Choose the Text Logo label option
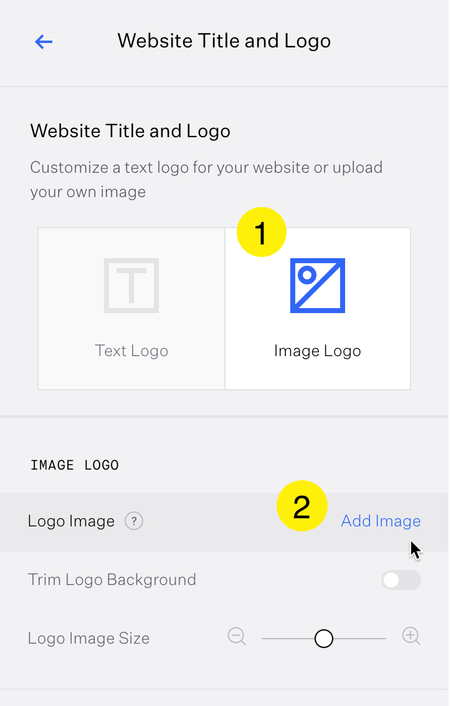Viewport: 451px width, 706px height. tap(131, 351)
